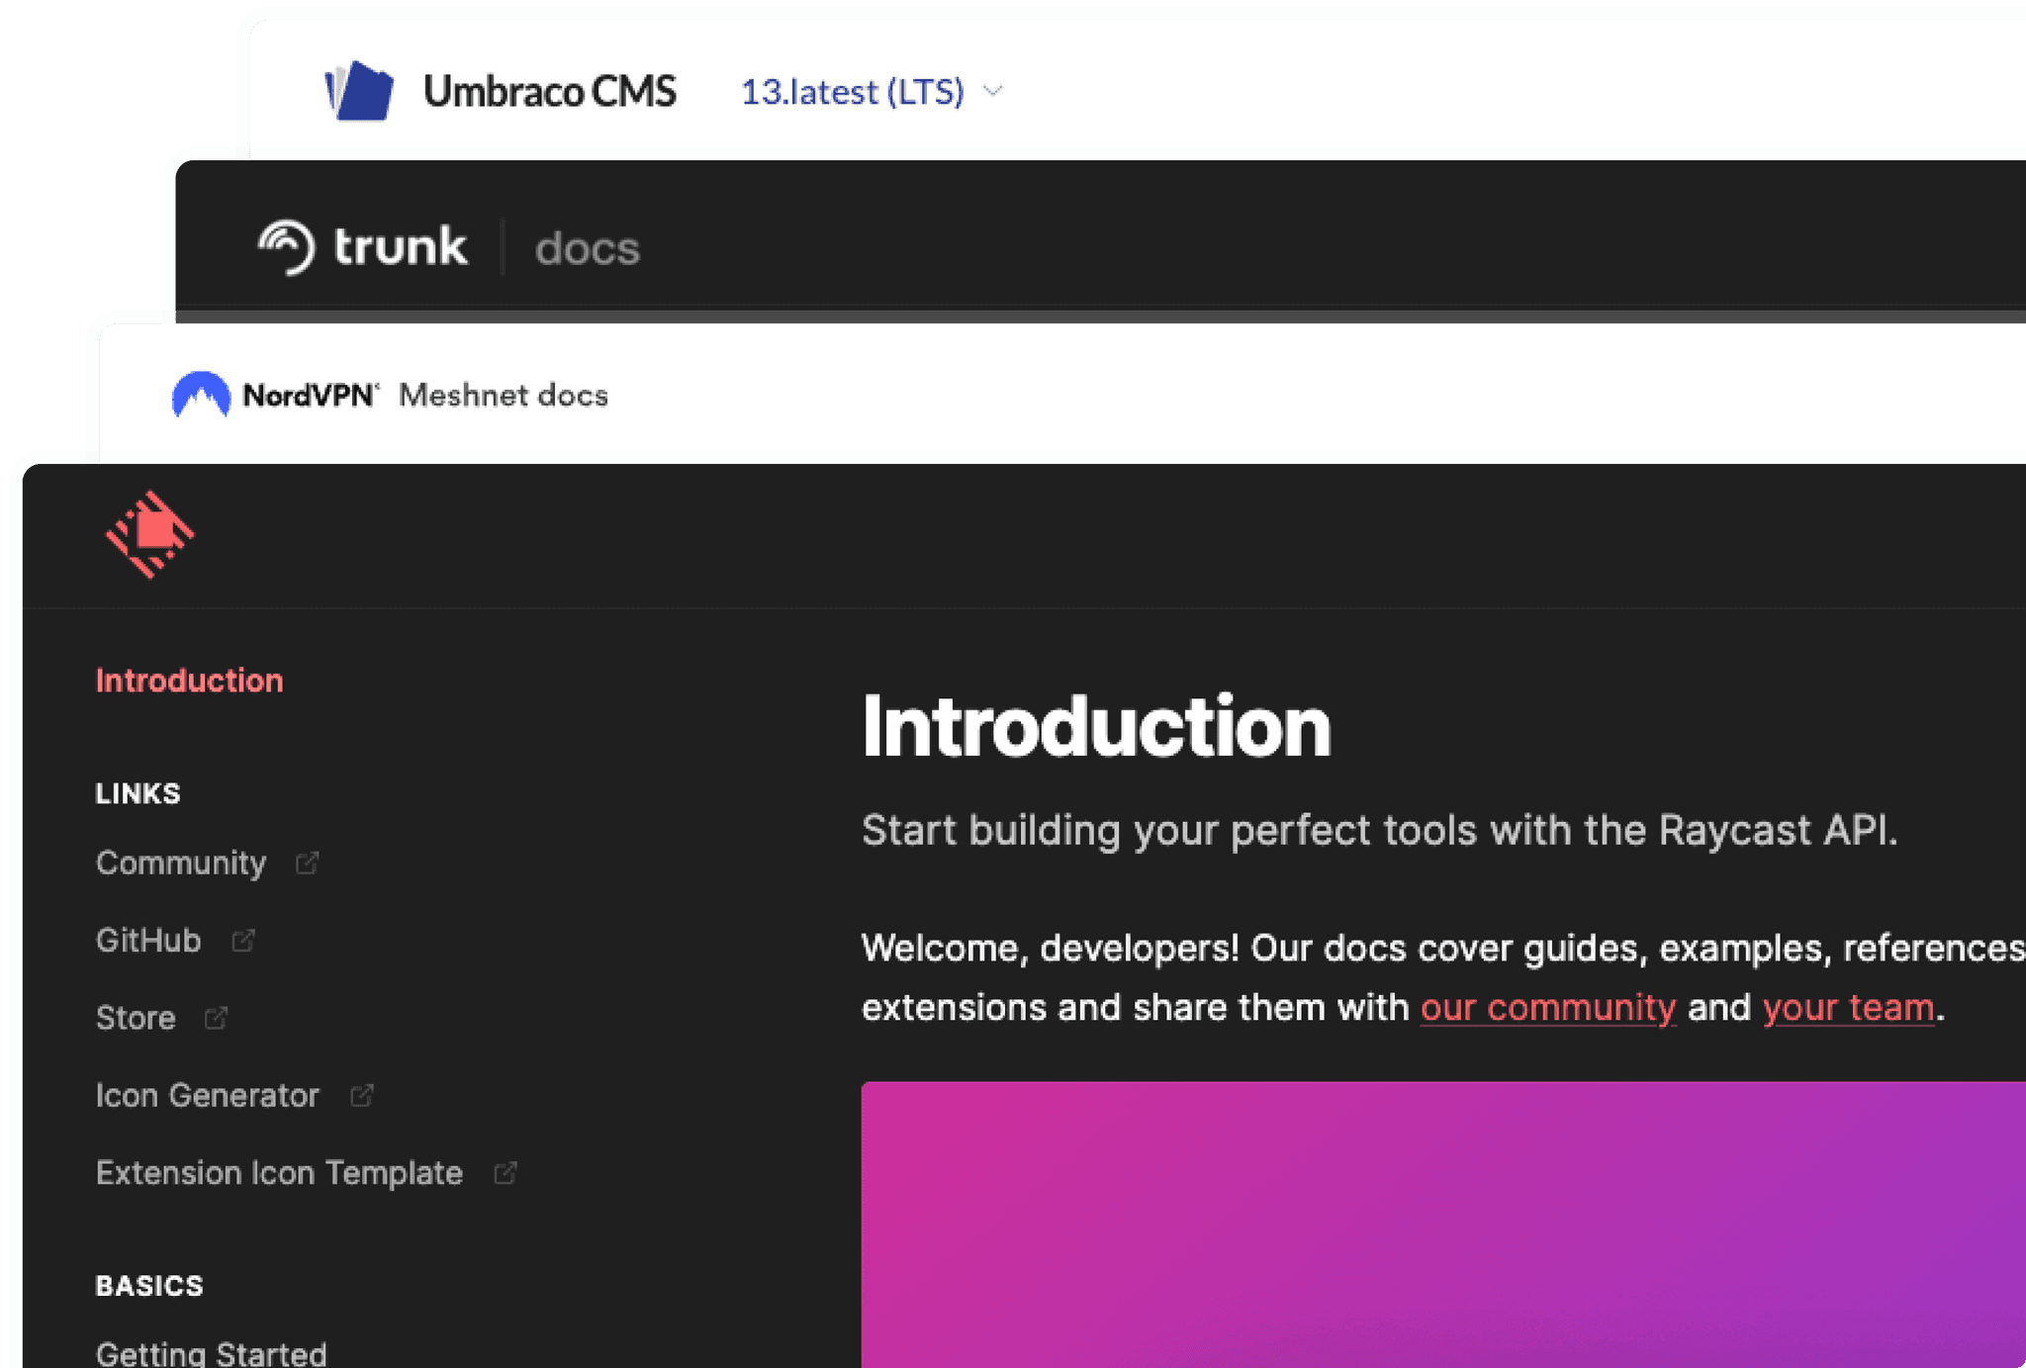
Task: Open the docs section in the Trunk header
Action: point(588,248)
